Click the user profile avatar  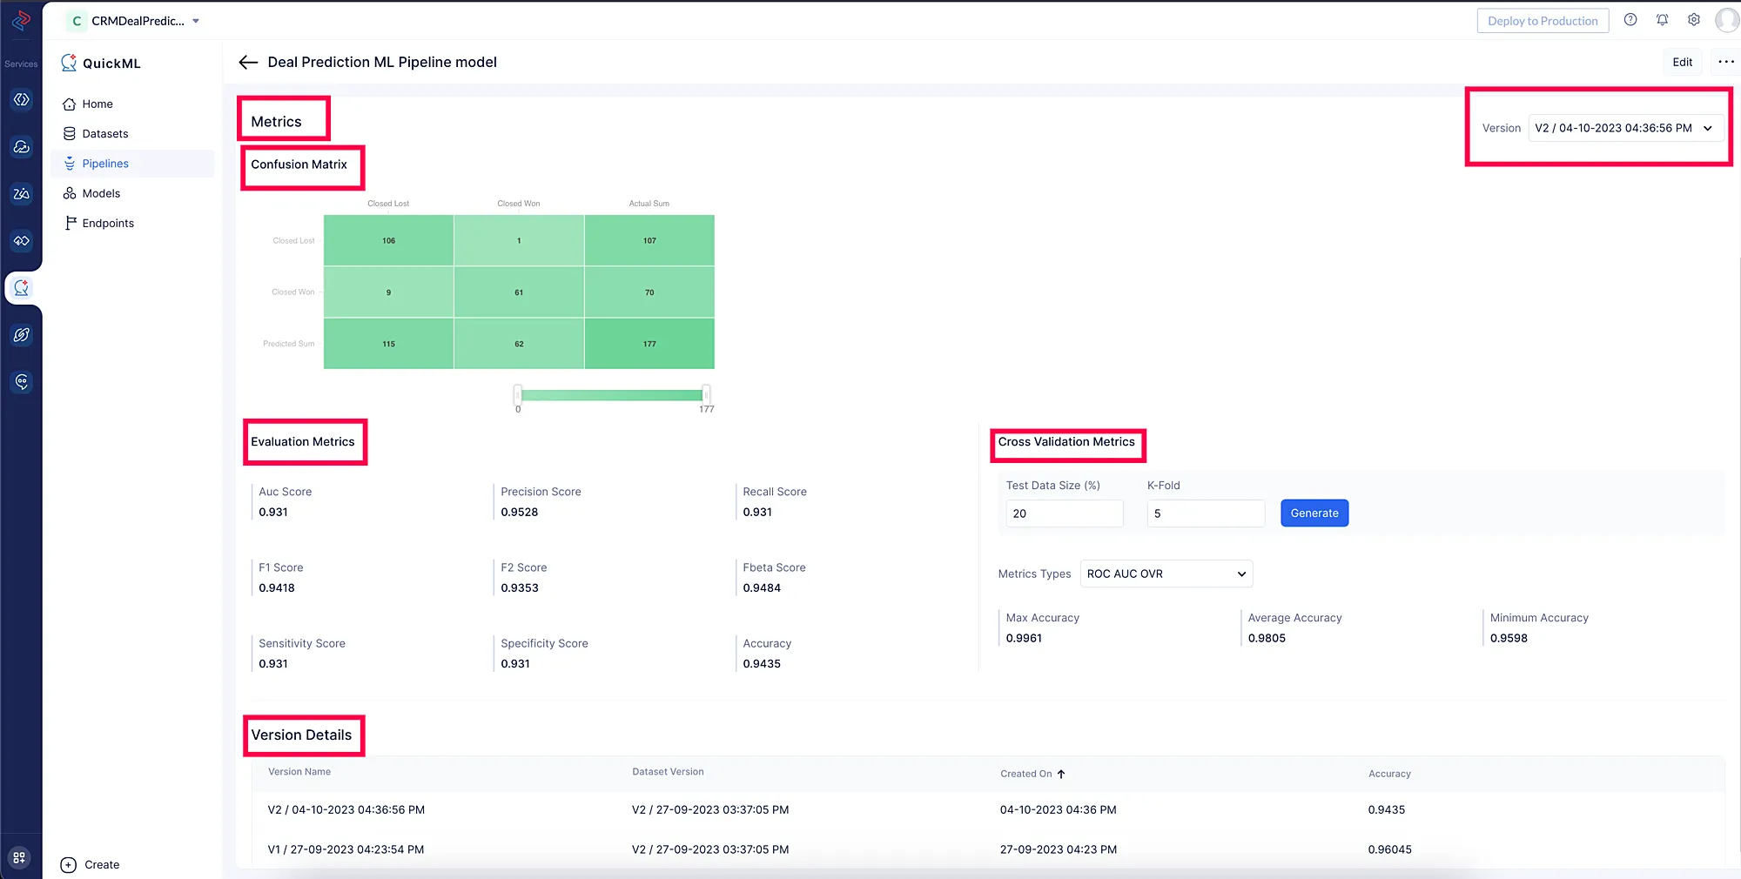(1727, 20)
